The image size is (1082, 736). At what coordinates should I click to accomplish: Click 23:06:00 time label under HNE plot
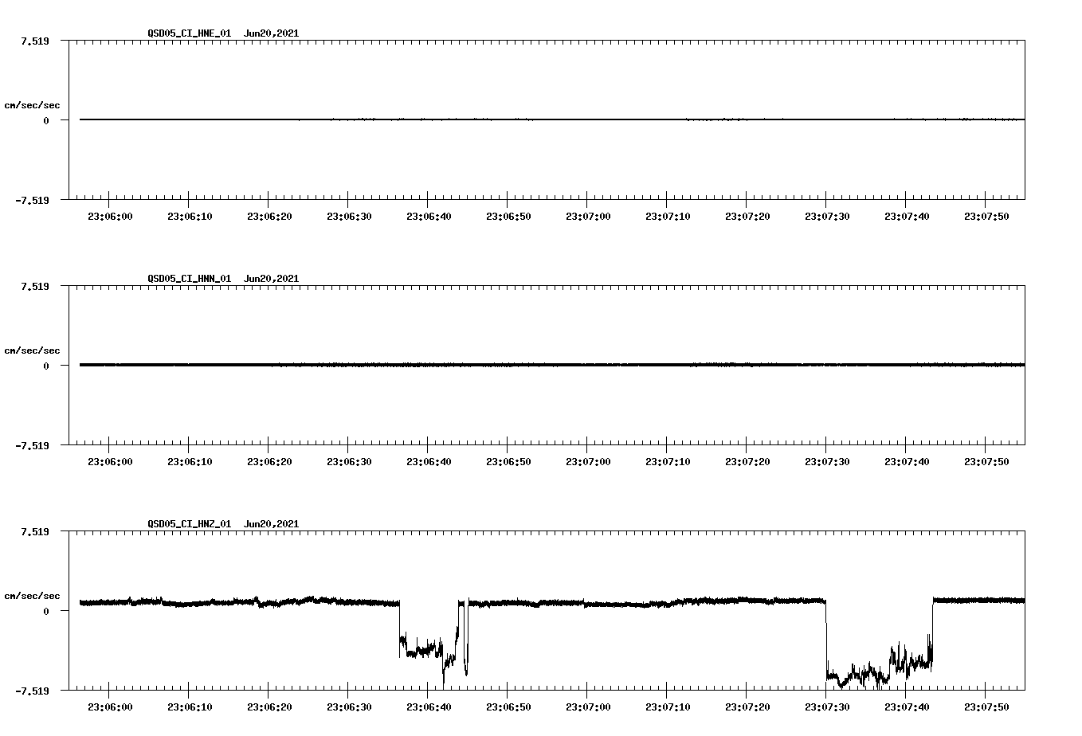[110, 217]
